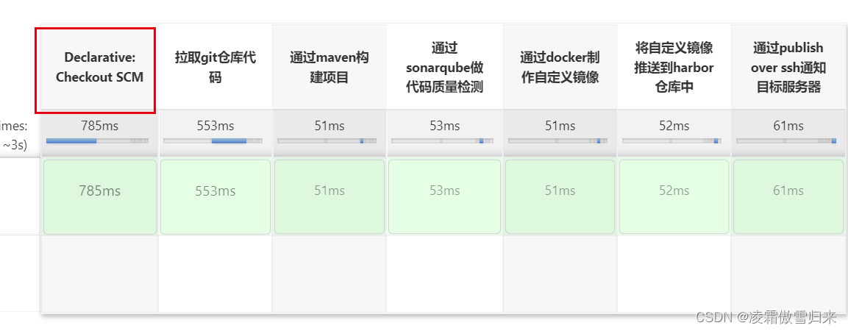The height and width of the screenshot is (331, 848).
Task: Open the green 52ms harbor push stage cell
Action: [674, 196]
